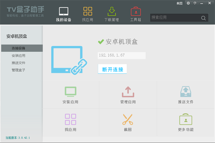Viewport: 215px width, 143px height.
Task: Click the green 安装应用 monitor tile
Action: [70, 95]
